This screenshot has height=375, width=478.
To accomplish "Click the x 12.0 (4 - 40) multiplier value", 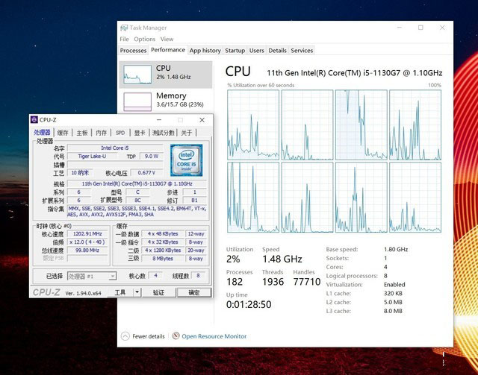I will click(x=87, y=242).
